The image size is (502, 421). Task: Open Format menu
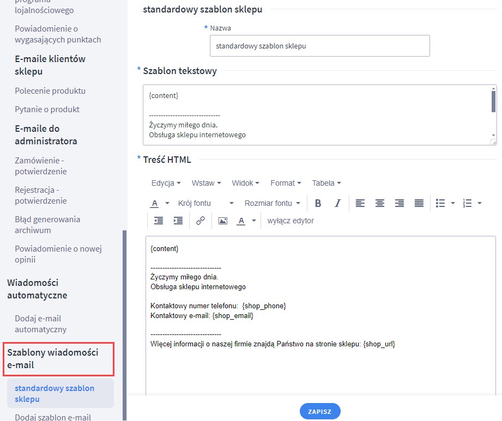tap(286, 184)
